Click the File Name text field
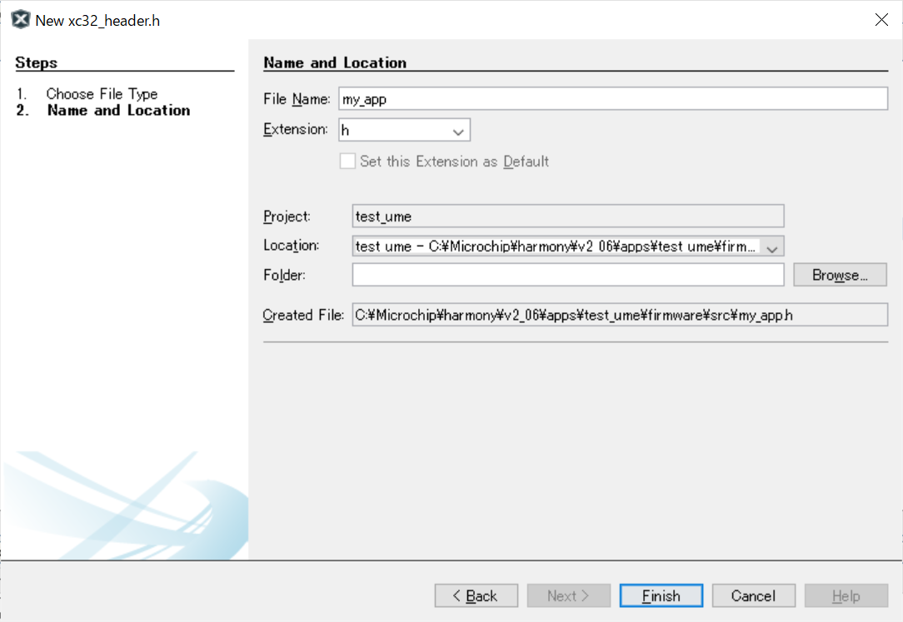This screenshot has height=622, width=903. (x=612, y=99)
